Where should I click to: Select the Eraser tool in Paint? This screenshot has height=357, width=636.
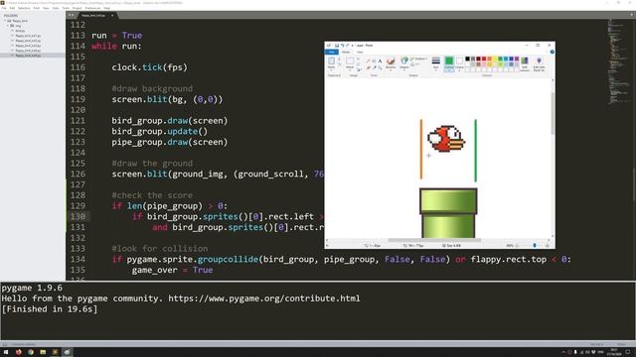coord(369,67)
